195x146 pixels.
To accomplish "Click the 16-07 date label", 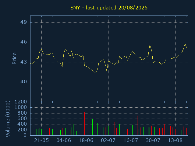I will (x=131, y=141).
